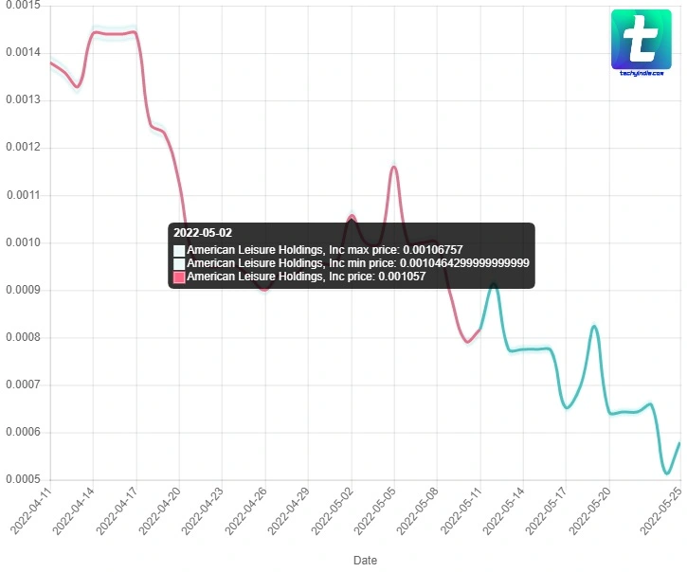Viewport: 687px width, 572px height.
Task: Click the tooltip's 2022-05-02 date header
Action: pyautogui.click(x=203, y=232)
